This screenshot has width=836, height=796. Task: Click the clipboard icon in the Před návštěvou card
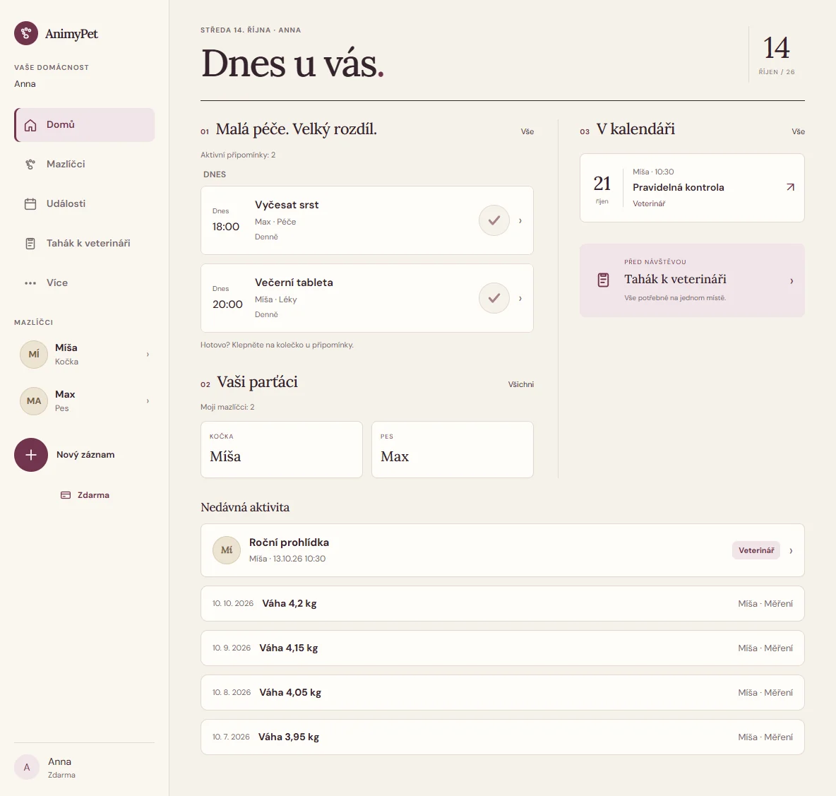click(603, 280)
